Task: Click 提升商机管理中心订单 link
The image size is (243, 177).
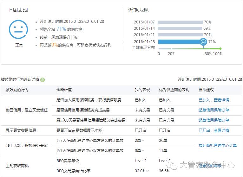Action: [x=218, y=145]
